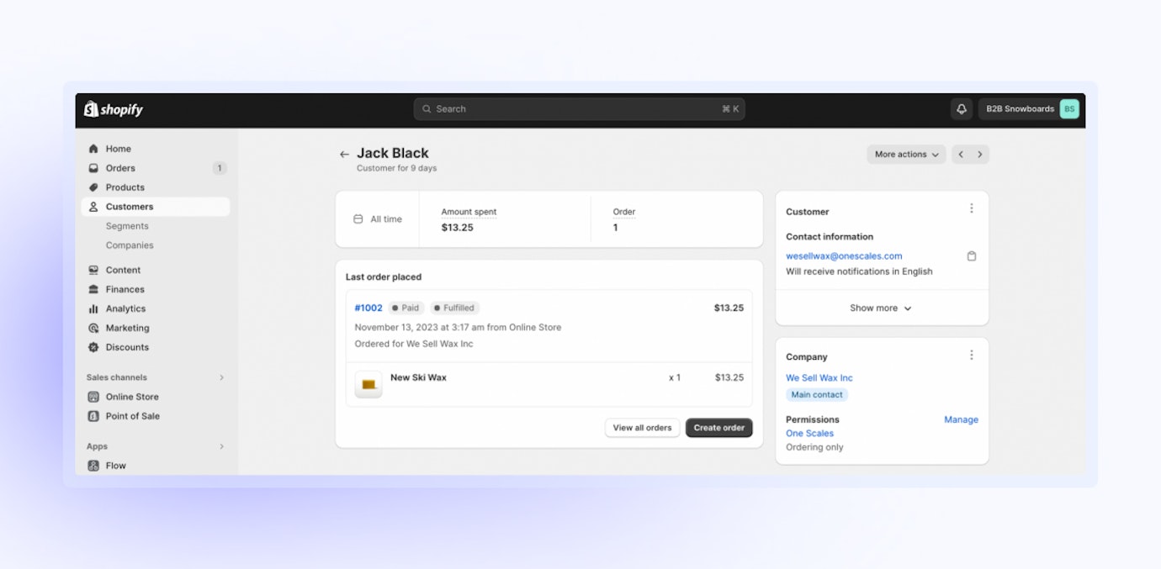The height and width of the screenshot is (569, 1161).
Task: Click the Ordering only permission text
Action: [814, 448]
